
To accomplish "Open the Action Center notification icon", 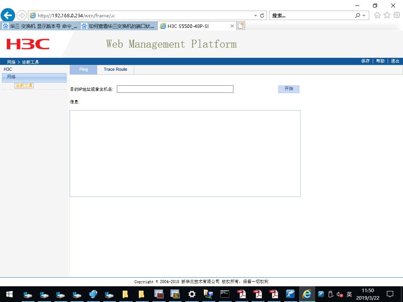I will click(x=390, y=294).
